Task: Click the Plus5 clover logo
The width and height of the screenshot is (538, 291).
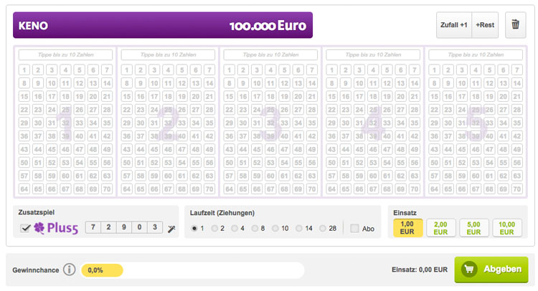Action: pyautogui.click(x=57, y=228)
